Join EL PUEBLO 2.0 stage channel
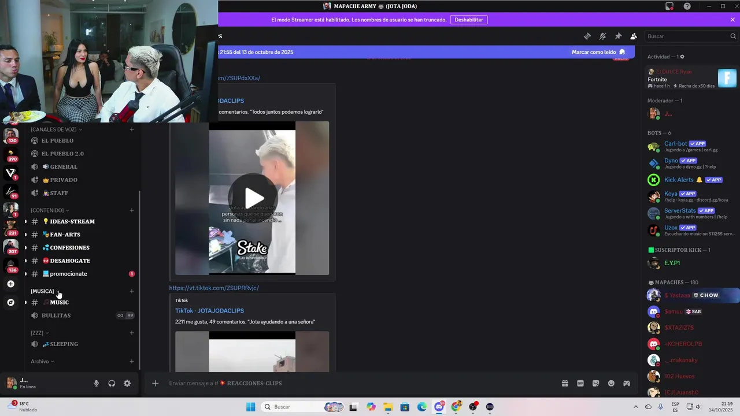The height and width of the screenshot is (416, 740). (x=82, y=154)
